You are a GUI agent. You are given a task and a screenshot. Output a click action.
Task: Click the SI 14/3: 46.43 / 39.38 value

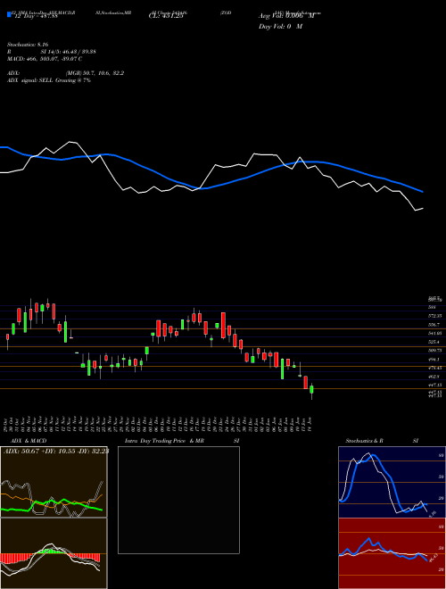[x=69, y=52]
